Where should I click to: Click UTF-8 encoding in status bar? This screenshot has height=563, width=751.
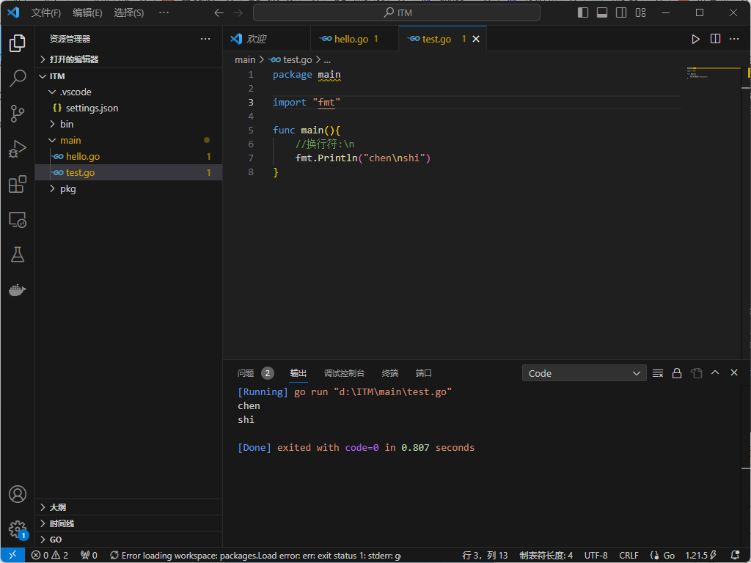pos(596,556)
